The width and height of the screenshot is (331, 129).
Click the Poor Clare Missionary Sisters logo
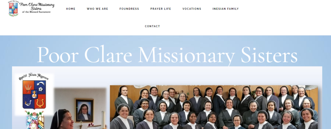(31, 8)
